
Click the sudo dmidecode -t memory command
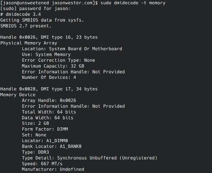point(133,3)
